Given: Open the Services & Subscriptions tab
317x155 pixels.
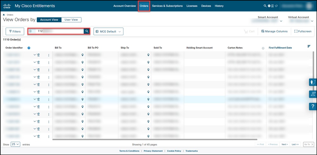Looking at the screenshot, I should tap(167, 6).
